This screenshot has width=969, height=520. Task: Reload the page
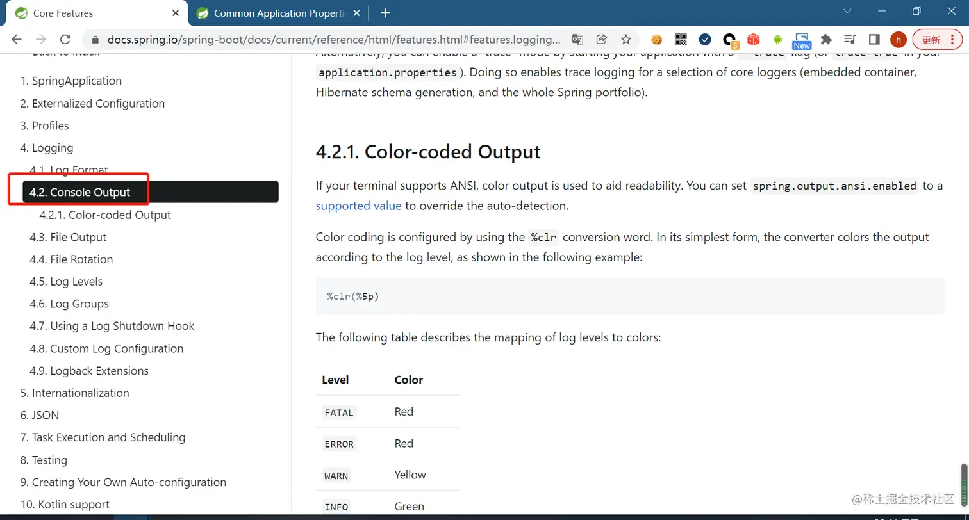pyautogui.click(x=65, y=40)
